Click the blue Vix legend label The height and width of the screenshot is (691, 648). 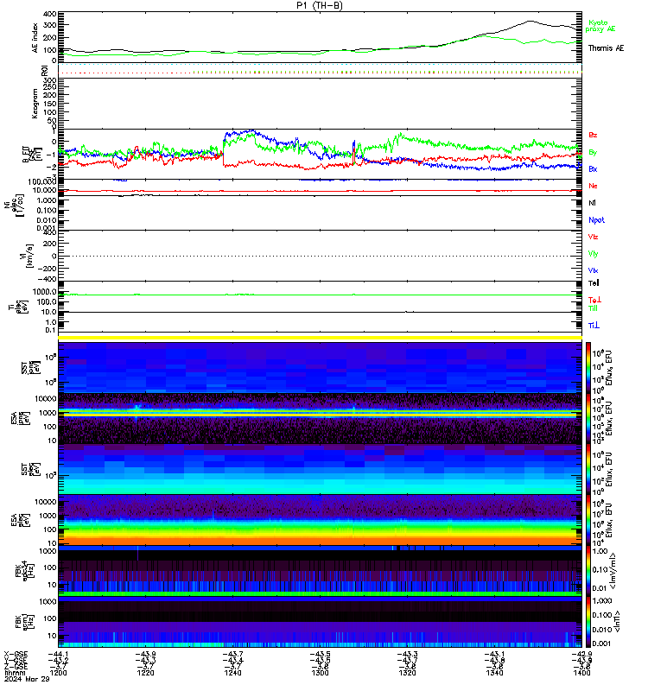click(x=593, y=270)
